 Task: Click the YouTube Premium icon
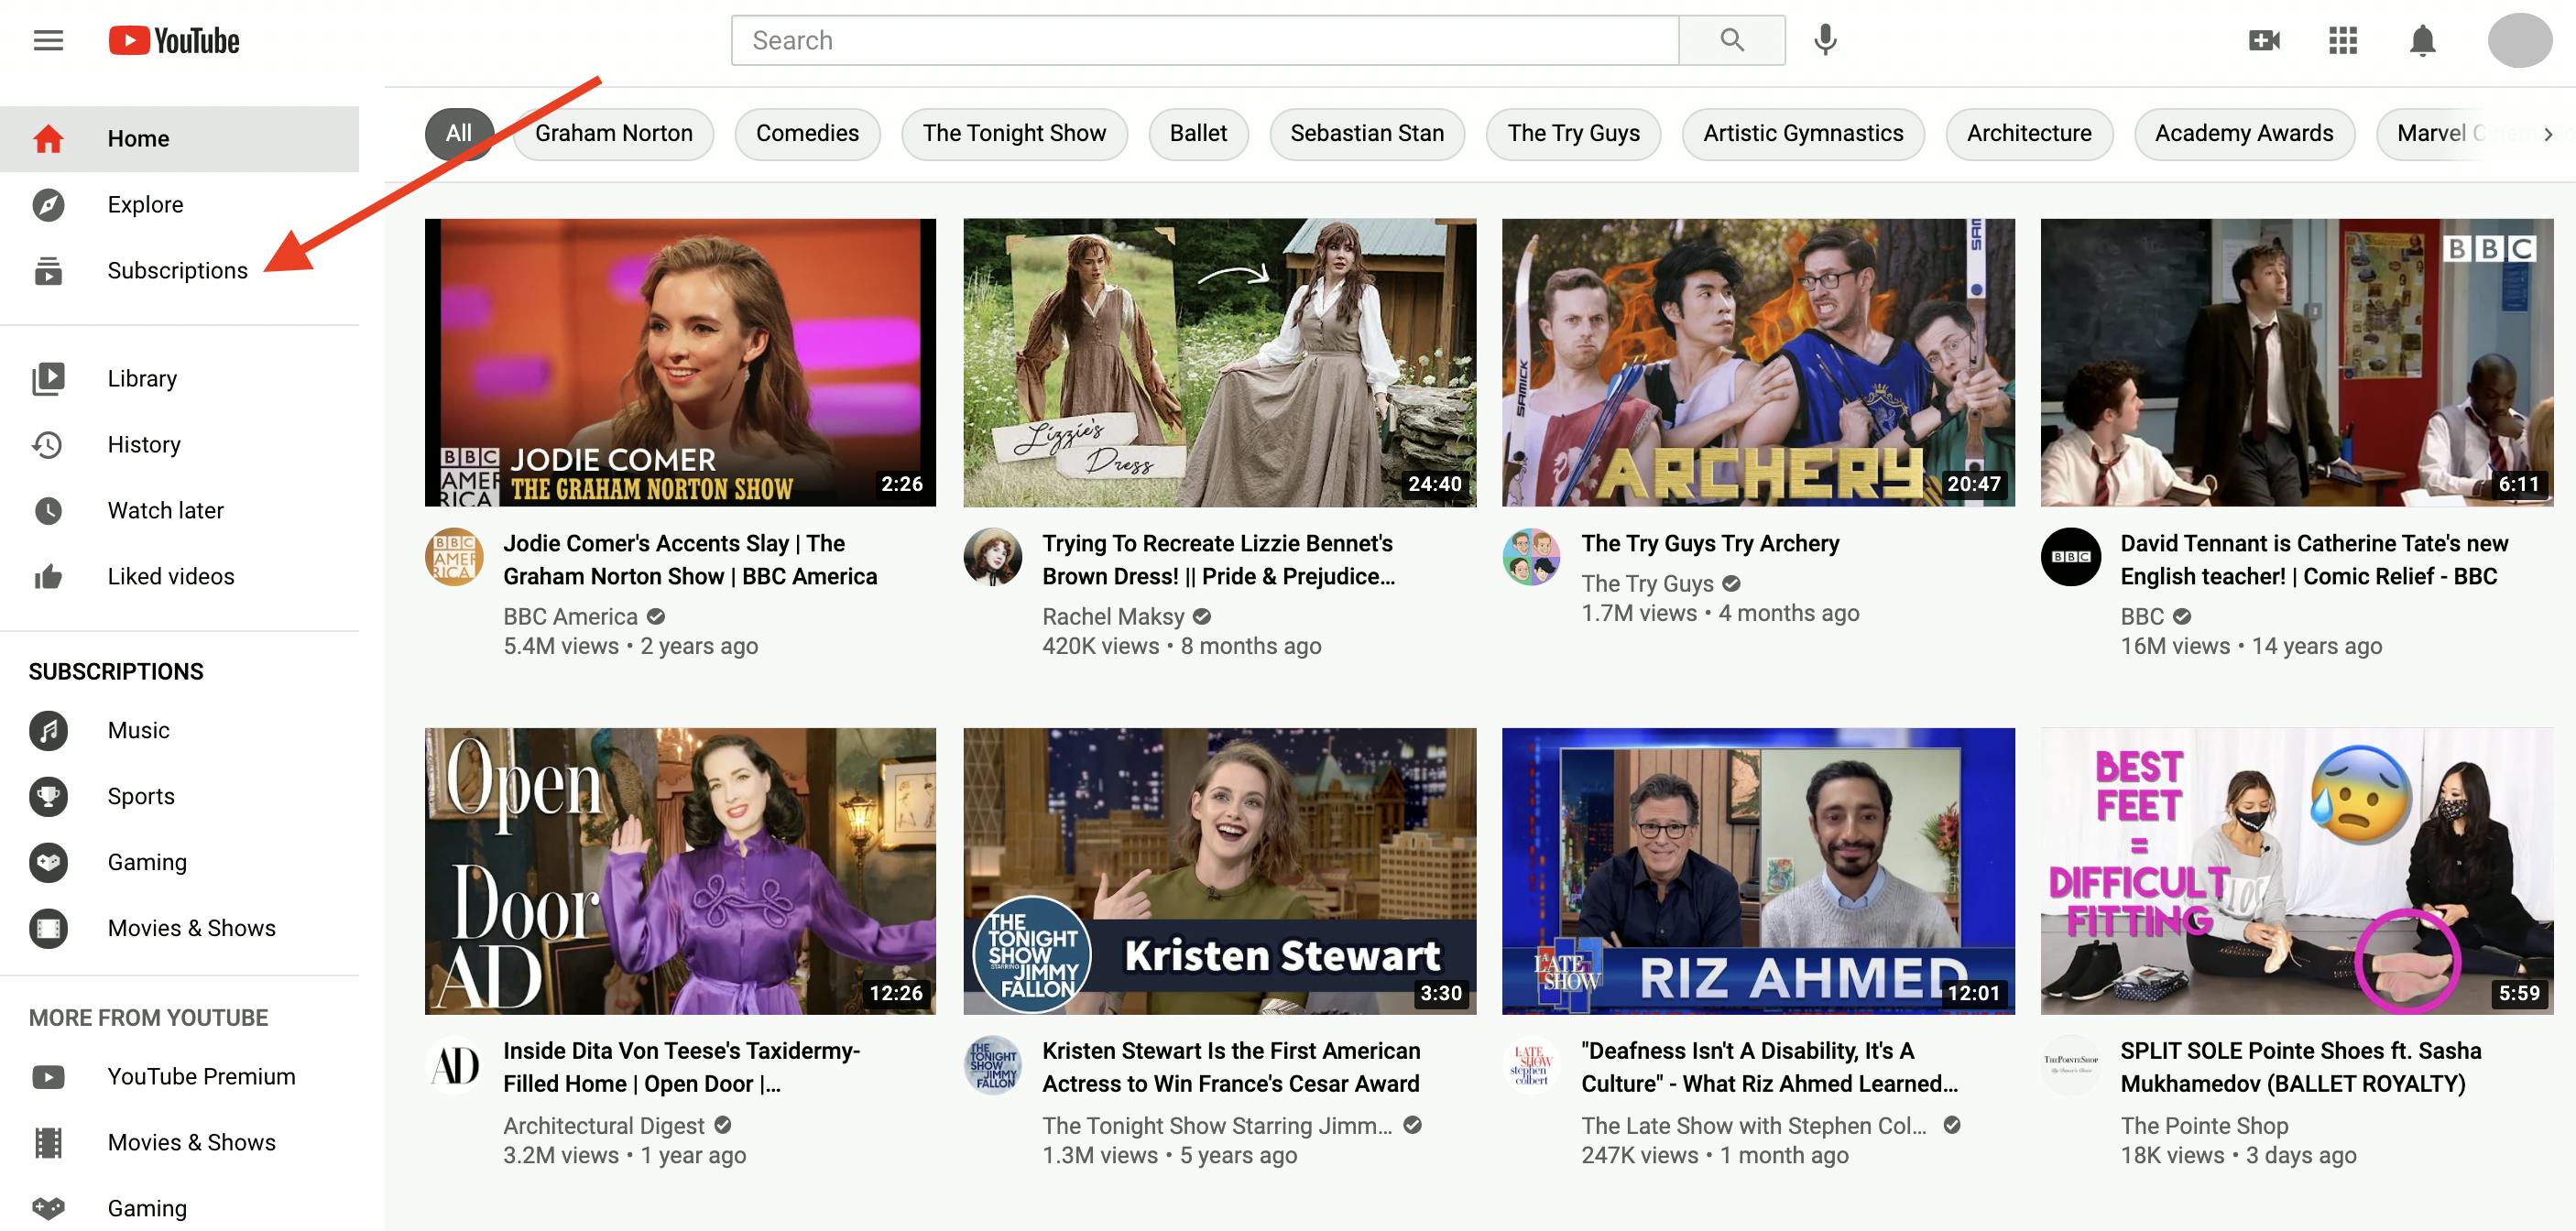tap(48, 1076)
